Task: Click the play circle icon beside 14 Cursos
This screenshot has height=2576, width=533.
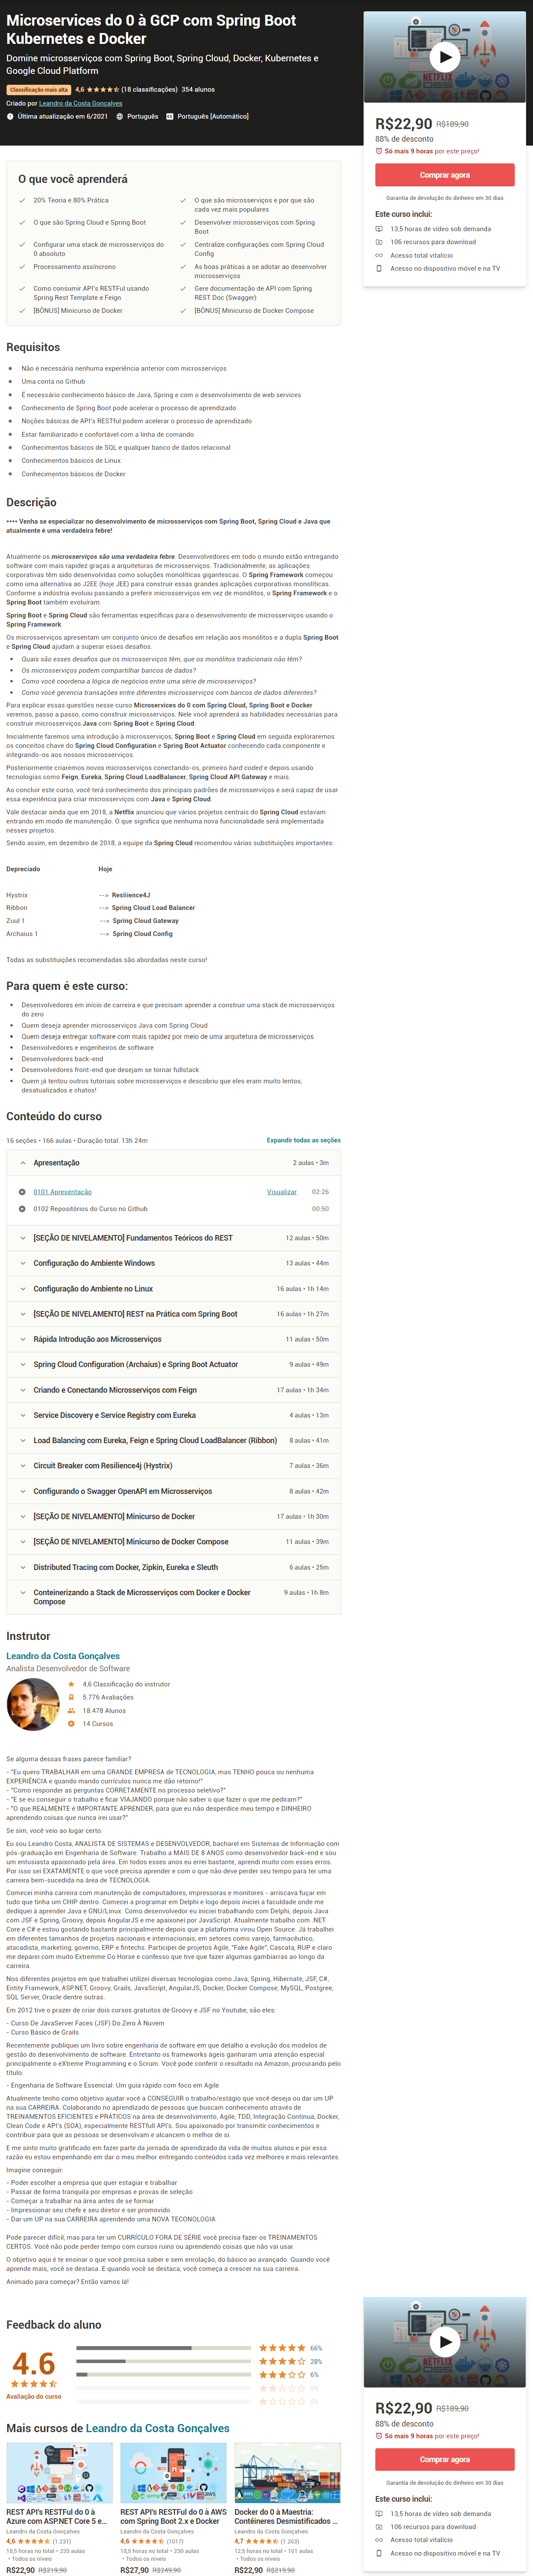Action: click(71, 1723)
